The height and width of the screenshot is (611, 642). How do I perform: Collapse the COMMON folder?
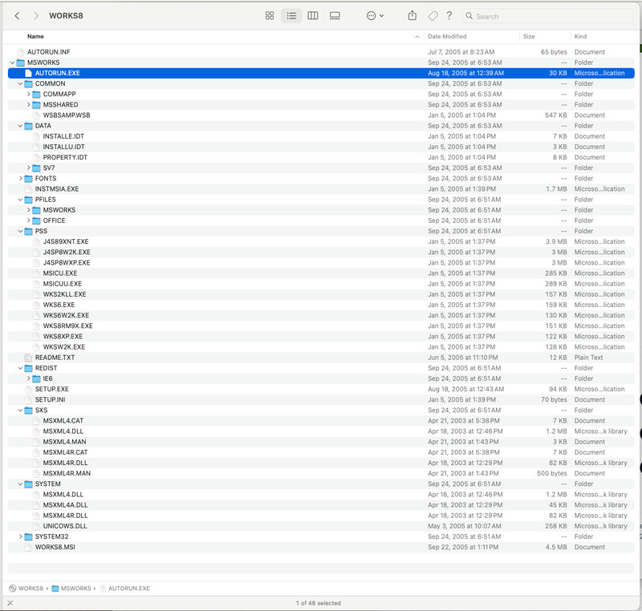coord(20,84)
